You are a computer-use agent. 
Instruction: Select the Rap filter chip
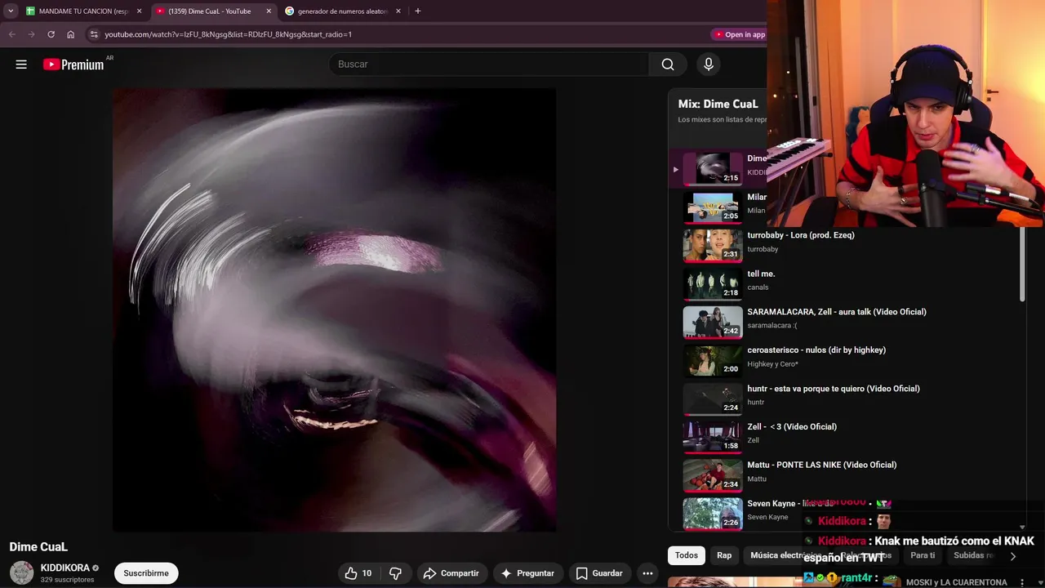tap(724, 555)
